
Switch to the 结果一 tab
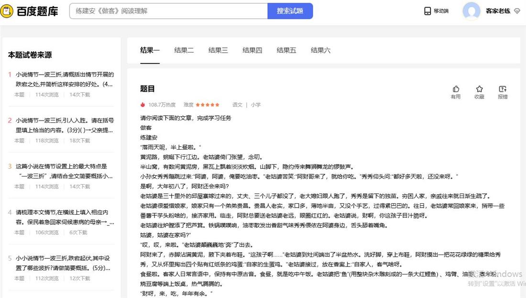pyautogui.click(x=150, y=50)
